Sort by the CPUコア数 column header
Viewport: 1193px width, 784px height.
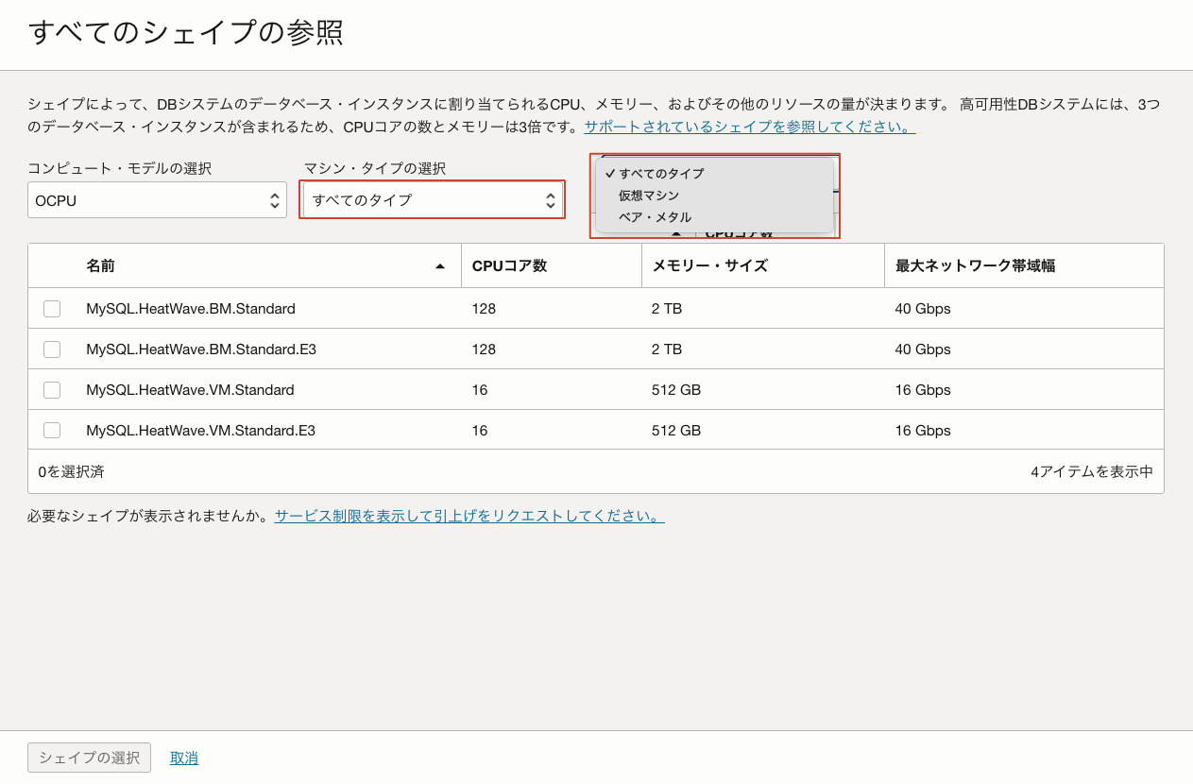tap(510, 265)
